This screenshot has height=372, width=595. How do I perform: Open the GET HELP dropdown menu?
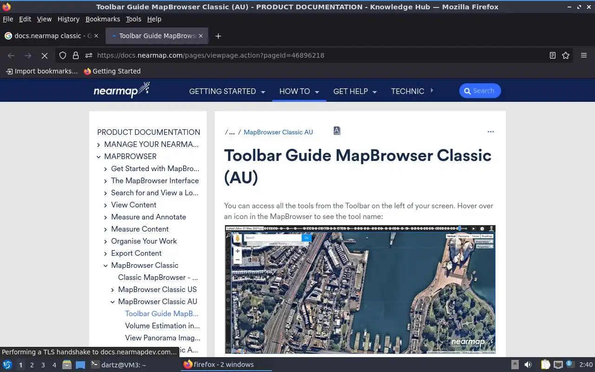click(x=355, y=91)
